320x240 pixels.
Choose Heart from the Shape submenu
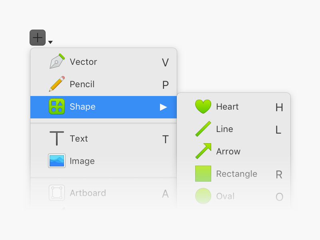[227, 106]
